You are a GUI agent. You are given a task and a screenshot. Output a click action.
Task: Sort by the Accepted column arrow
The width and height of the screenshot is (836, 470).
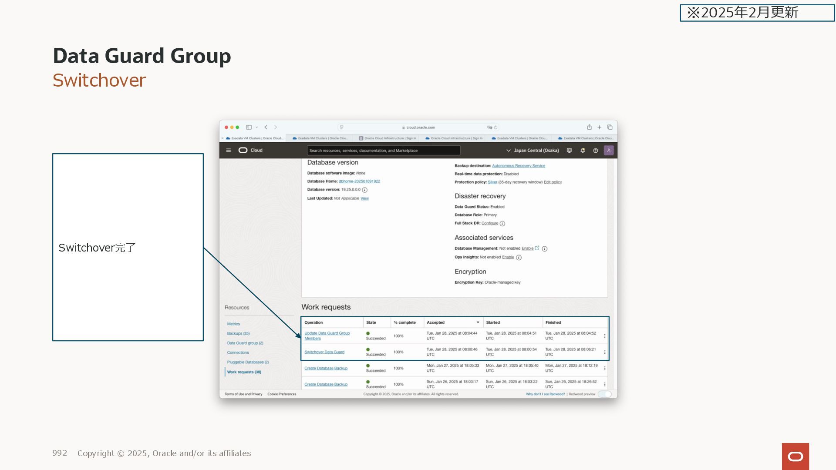point(478,322)
